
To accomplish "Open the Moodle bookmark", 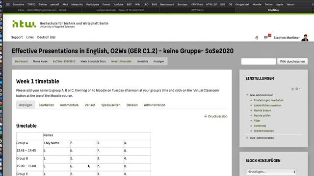I will coord(257,4).
